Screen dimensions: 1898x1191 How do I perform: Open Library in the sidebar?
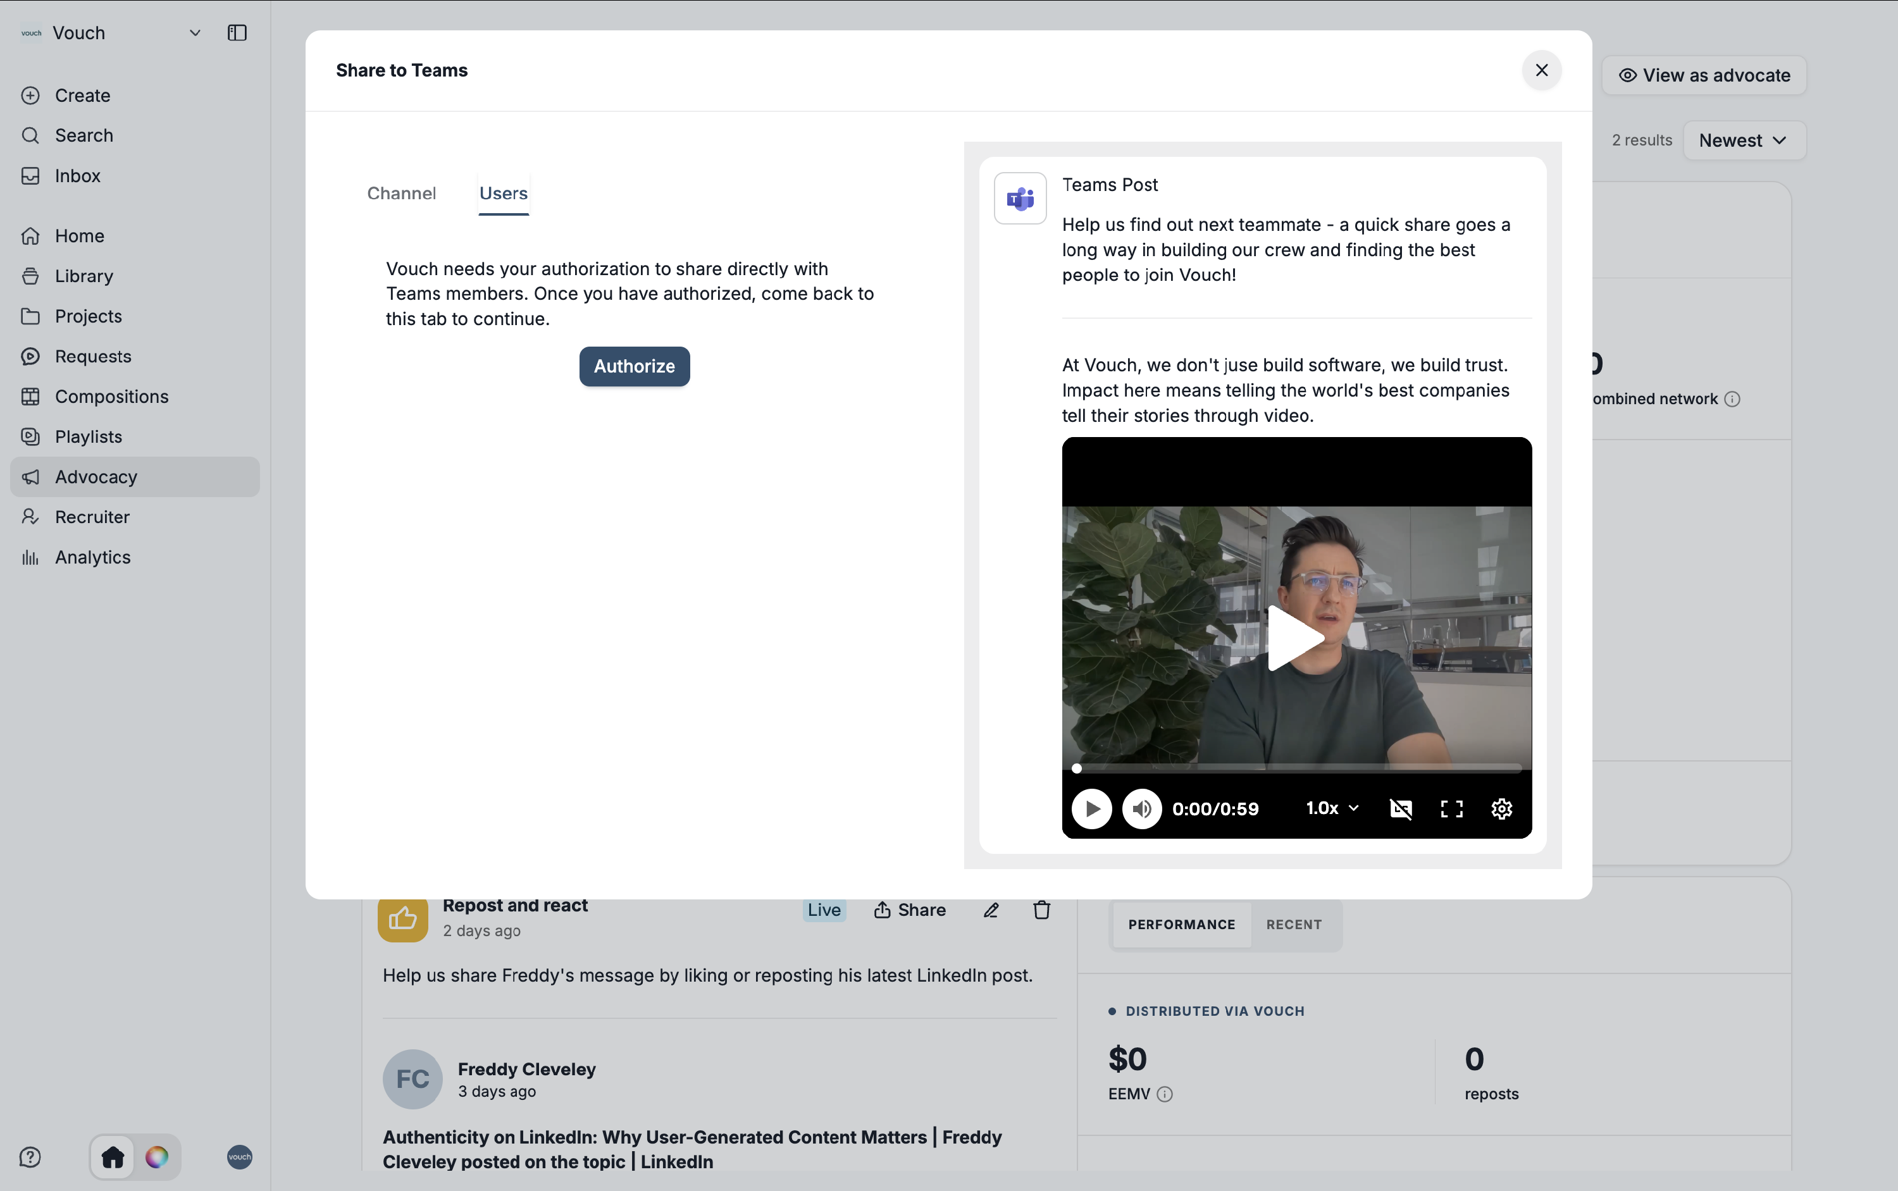[x=135, y=276]
